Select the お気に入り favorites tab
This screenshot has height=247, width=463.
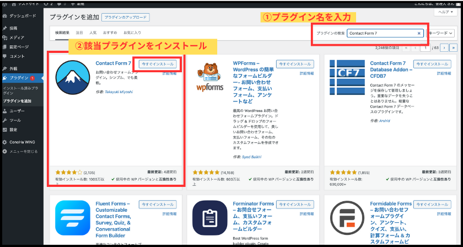click(132, 33)
